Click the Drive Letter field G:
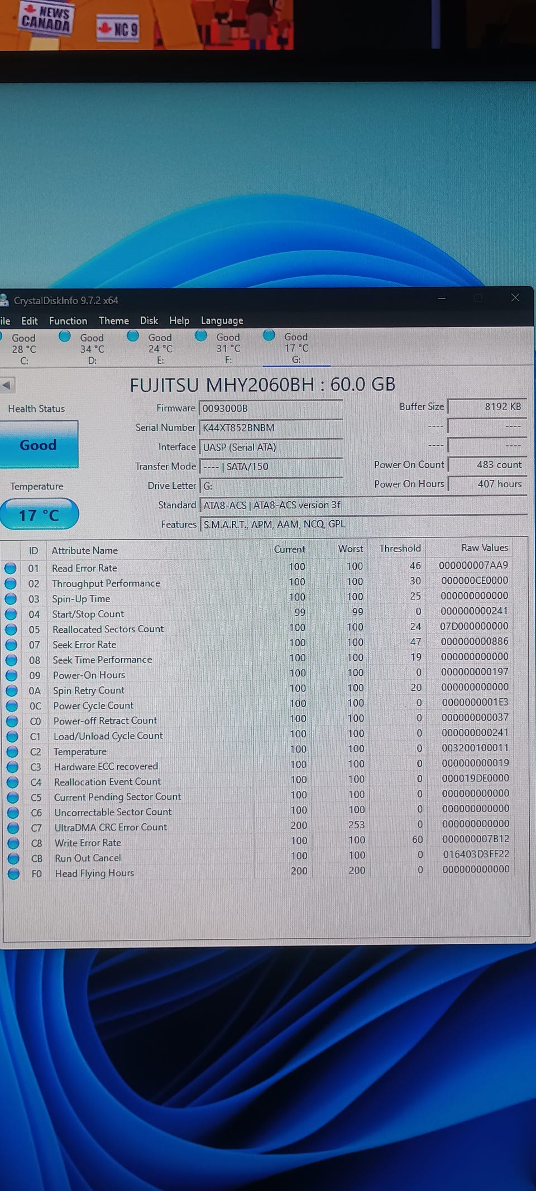The height and width of the screenshot is (1191, 536). click(x=271, y=486)
